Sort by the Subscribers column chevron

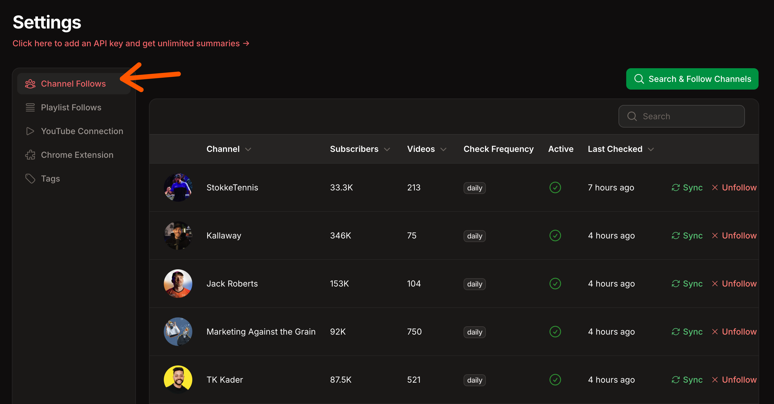(387, 149)
